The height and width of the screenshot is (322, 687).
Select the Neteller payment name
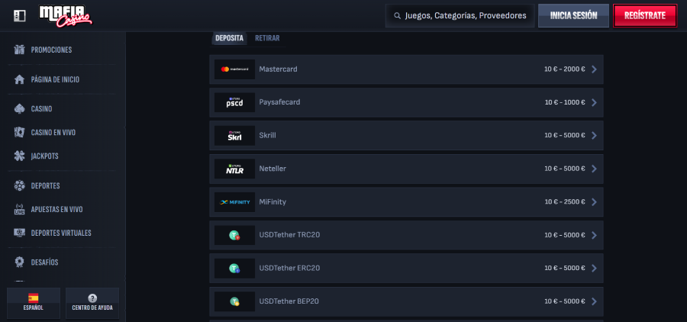click(273, 169)
